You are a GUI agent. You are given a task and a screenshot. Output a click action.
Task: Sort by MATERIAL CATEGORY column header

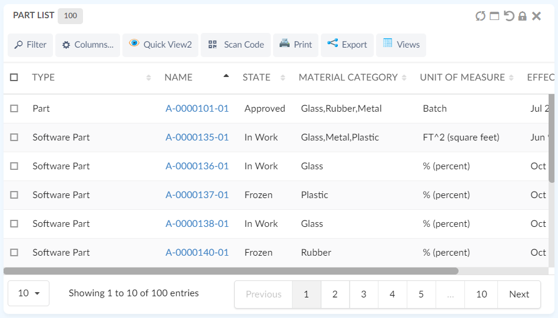[x=348, y=77]
